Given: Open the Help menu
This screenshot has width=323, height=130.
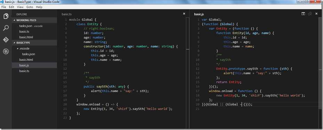Looking at the screenshot, I should point(39,7).
